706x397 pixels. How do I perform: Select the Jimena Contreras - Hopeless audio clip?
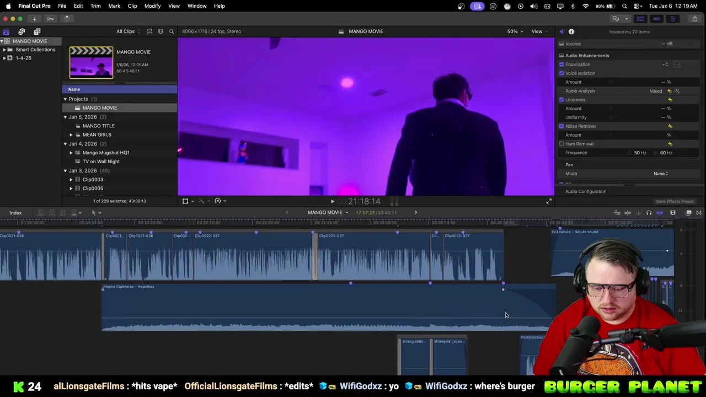point(328,308)
